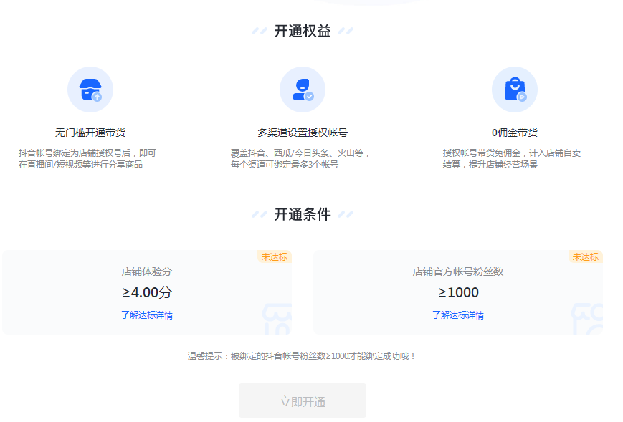Click the shopping bag icon above 0佣金带货
Viewport: 623px width, 422px height.
click(x=515, y=90)
